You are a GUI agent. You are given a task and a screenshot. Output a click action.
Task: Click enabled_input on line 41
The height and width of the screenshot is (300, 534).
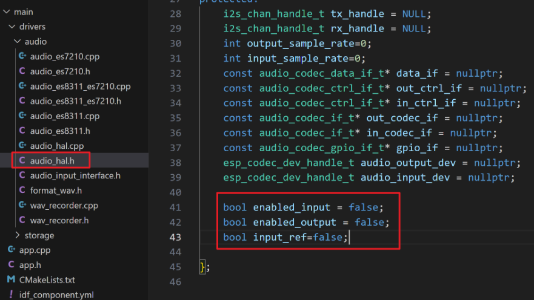(x=292, y=207)
